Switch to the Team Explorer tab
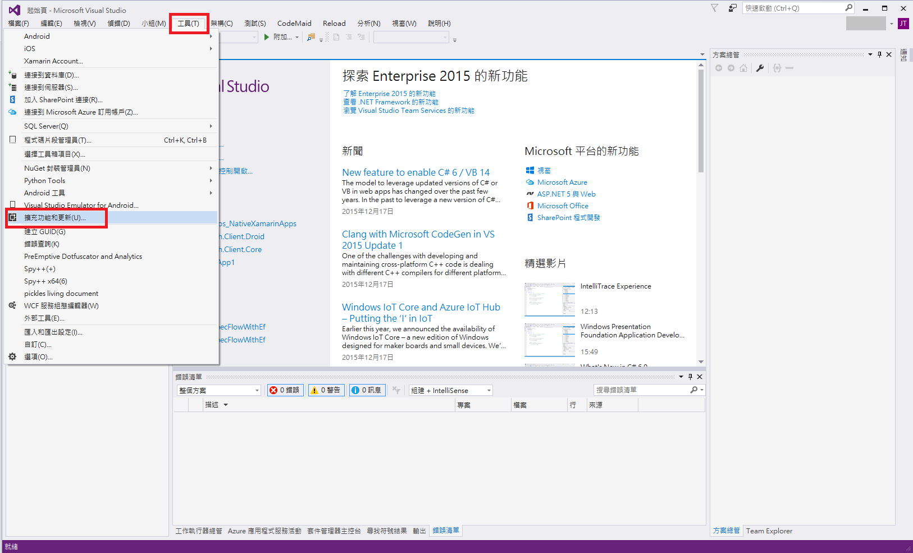The width and height of the screenshot is (913, 553). pyautogui.click(x=769, y=531)
